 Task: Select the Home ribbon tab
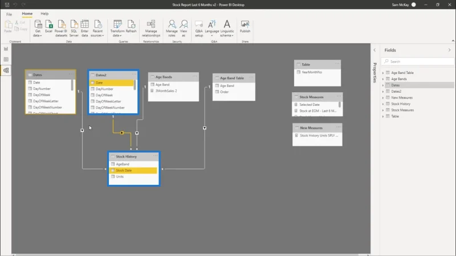(27, 14)
